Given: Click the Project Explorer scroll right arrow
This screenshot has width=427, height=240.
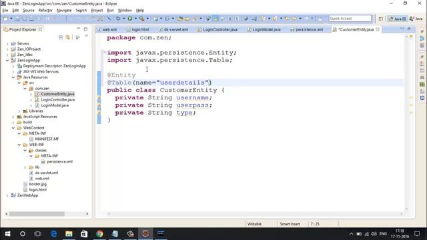Looking at the screenshot, I should pyautogui.click(x=87, y=214).
